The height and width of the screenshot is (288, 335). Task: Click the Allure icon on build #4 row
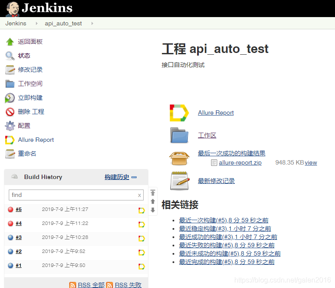pyautogui.click(x=141, y=225)
